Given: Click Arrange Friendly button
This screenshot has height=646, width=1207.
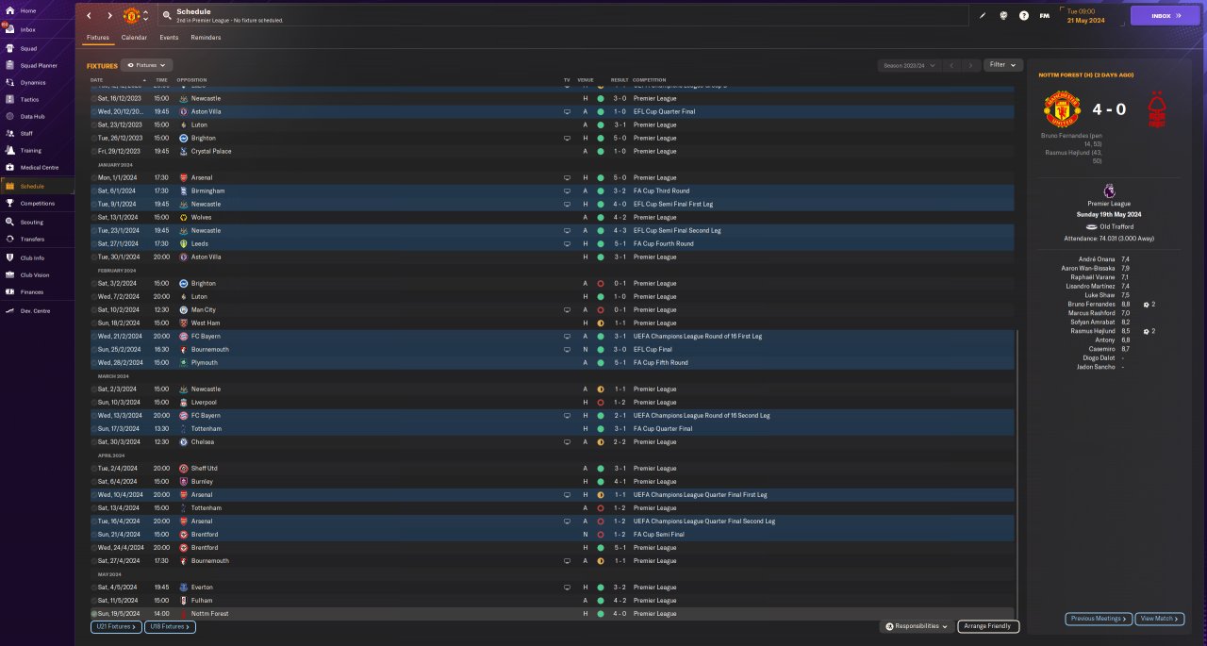Looking at the screenshot, I should pyautogui.click(x=988, y=626).
